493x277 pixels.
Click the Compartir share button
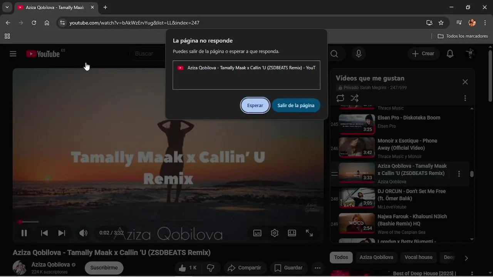pos(244,268)
